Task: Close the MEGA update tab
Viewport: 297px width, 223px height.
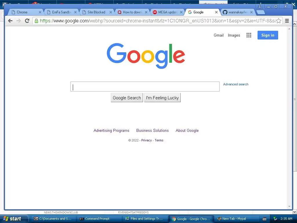Action: (x=181, y=12)
